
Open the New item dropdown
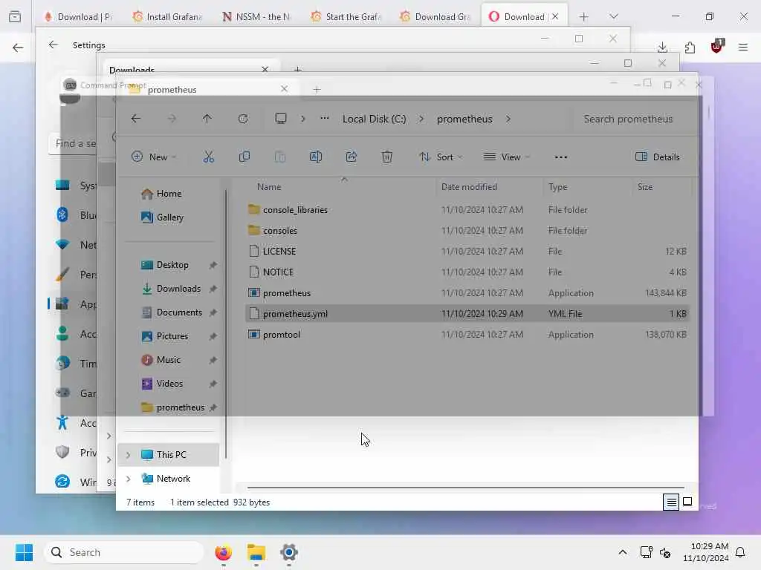(154, 157)
